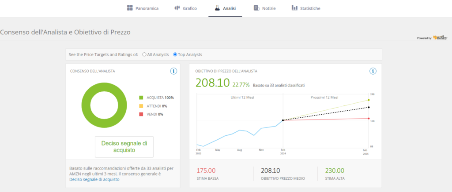Click the VENDI 0% legend label

click(155, 114)
